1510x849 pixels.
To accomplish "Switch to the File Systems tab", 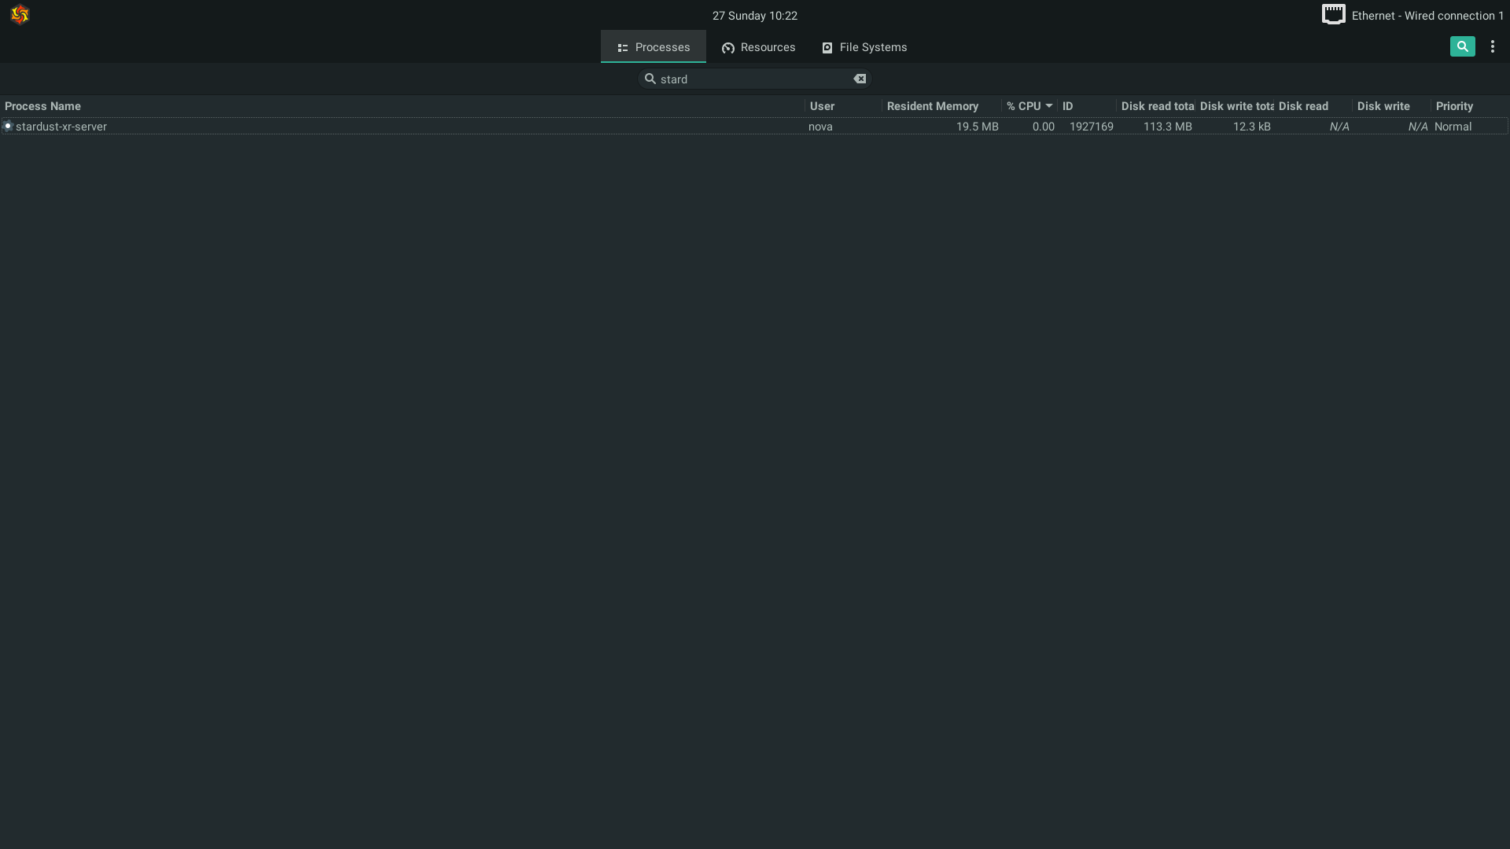I will (x=864, y=47).
